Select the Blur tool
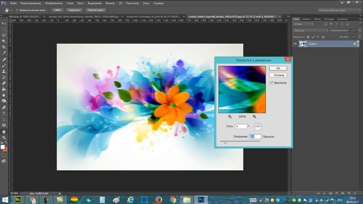363x204 pixels. pos(4,95)
